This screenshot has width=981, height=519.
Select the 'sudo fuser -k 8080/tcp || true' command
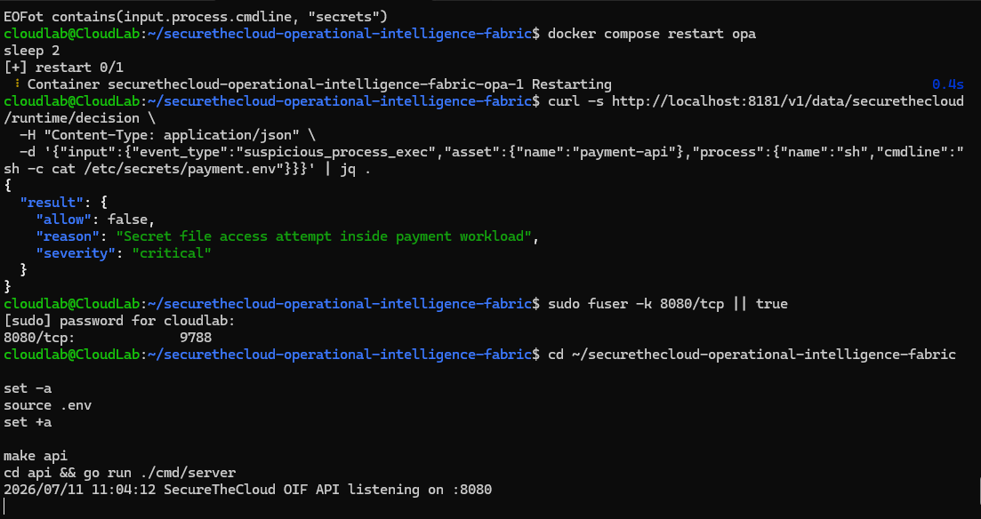[x=668, y=303]
